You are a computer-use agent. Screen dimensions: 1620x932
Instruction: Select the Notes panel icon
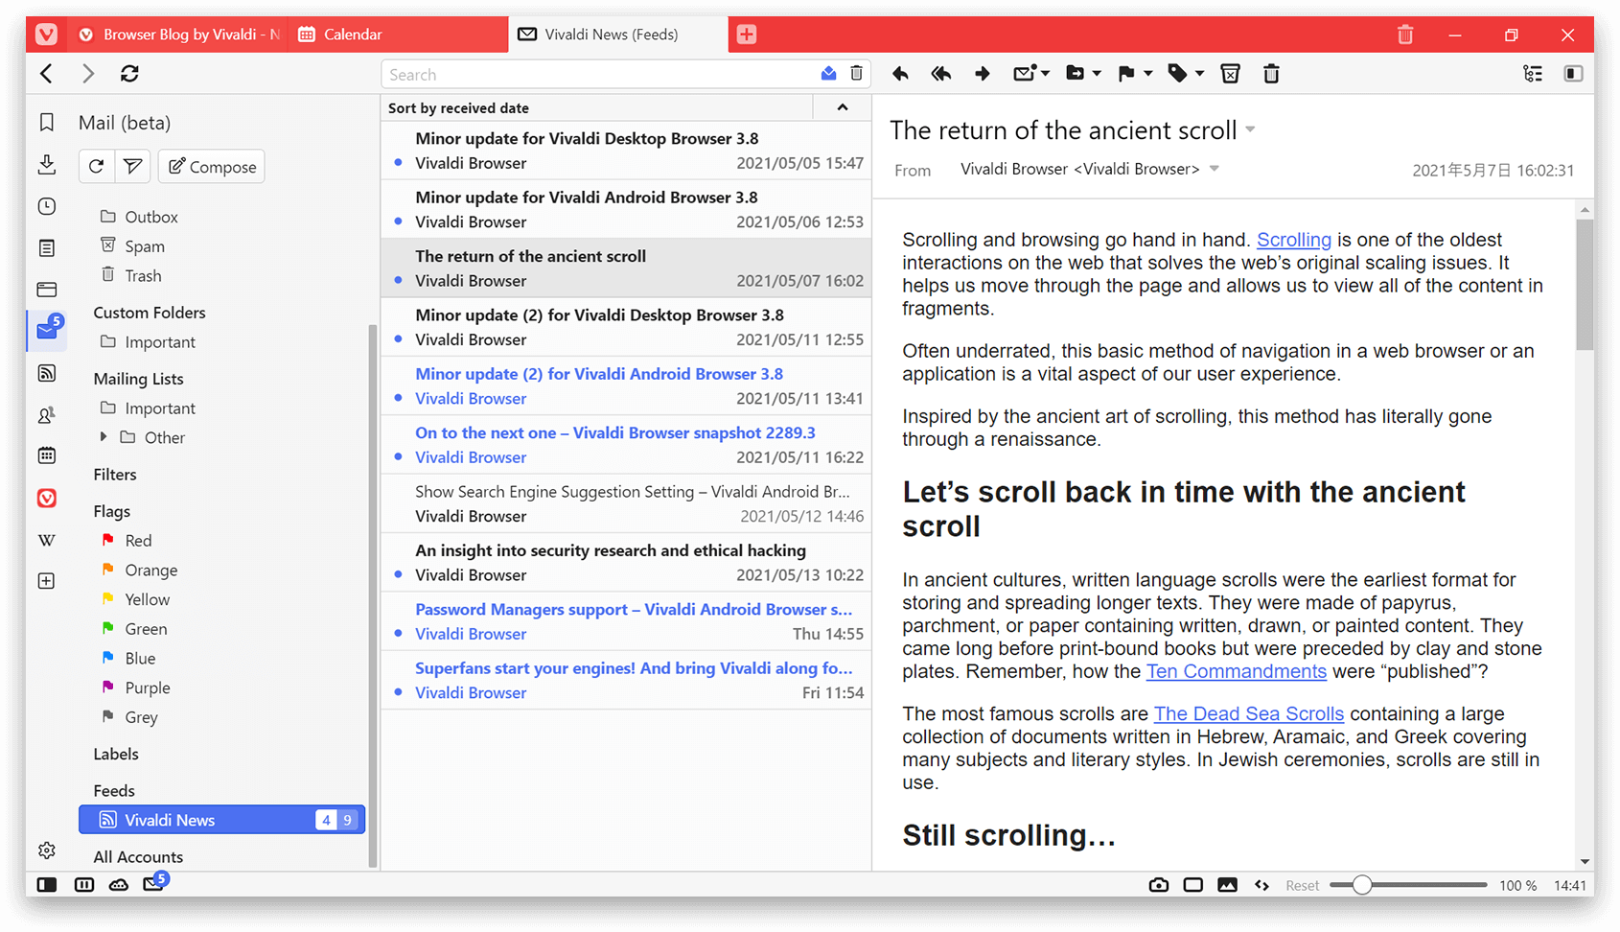(x=47, y=247)
